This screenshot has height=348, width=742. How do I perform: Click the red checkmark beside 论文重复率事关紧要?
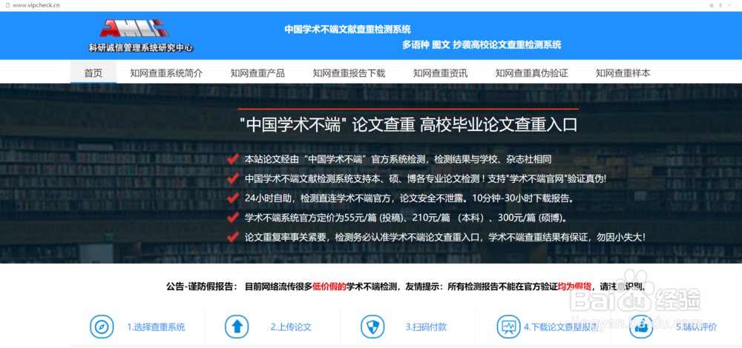(x=232, y=237)
